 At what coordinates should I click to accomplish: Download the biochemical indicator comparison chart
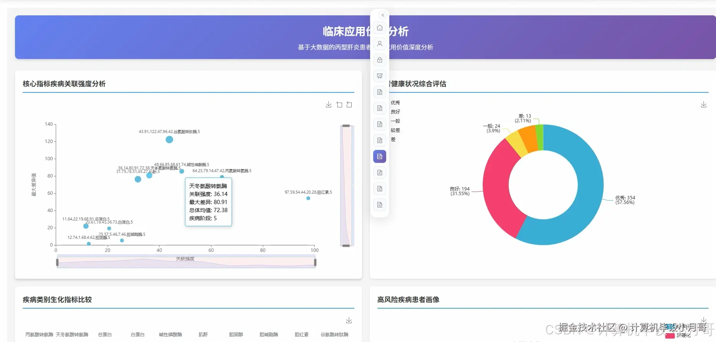click(349, 320)
